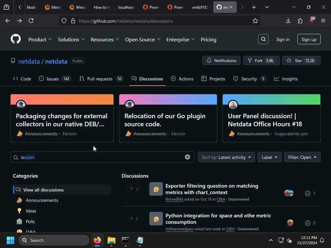The height and width of the screenshot is (248, 331).
Task: Expand the Resources menu
Action: [x=105, y=39]
